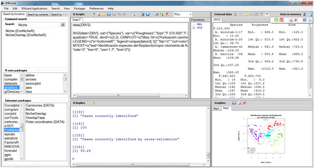Open the View menu
Image resolution: width=314 pixels, height=168 pixels.
click(67, 9)
